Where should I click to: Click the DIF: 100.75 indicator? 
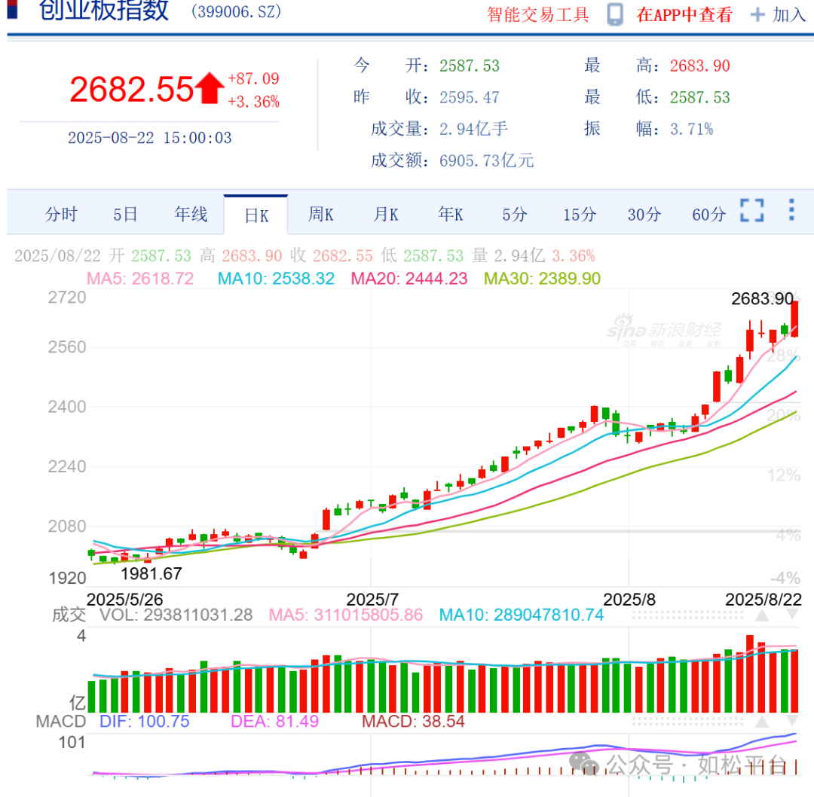tap(144, 721)
